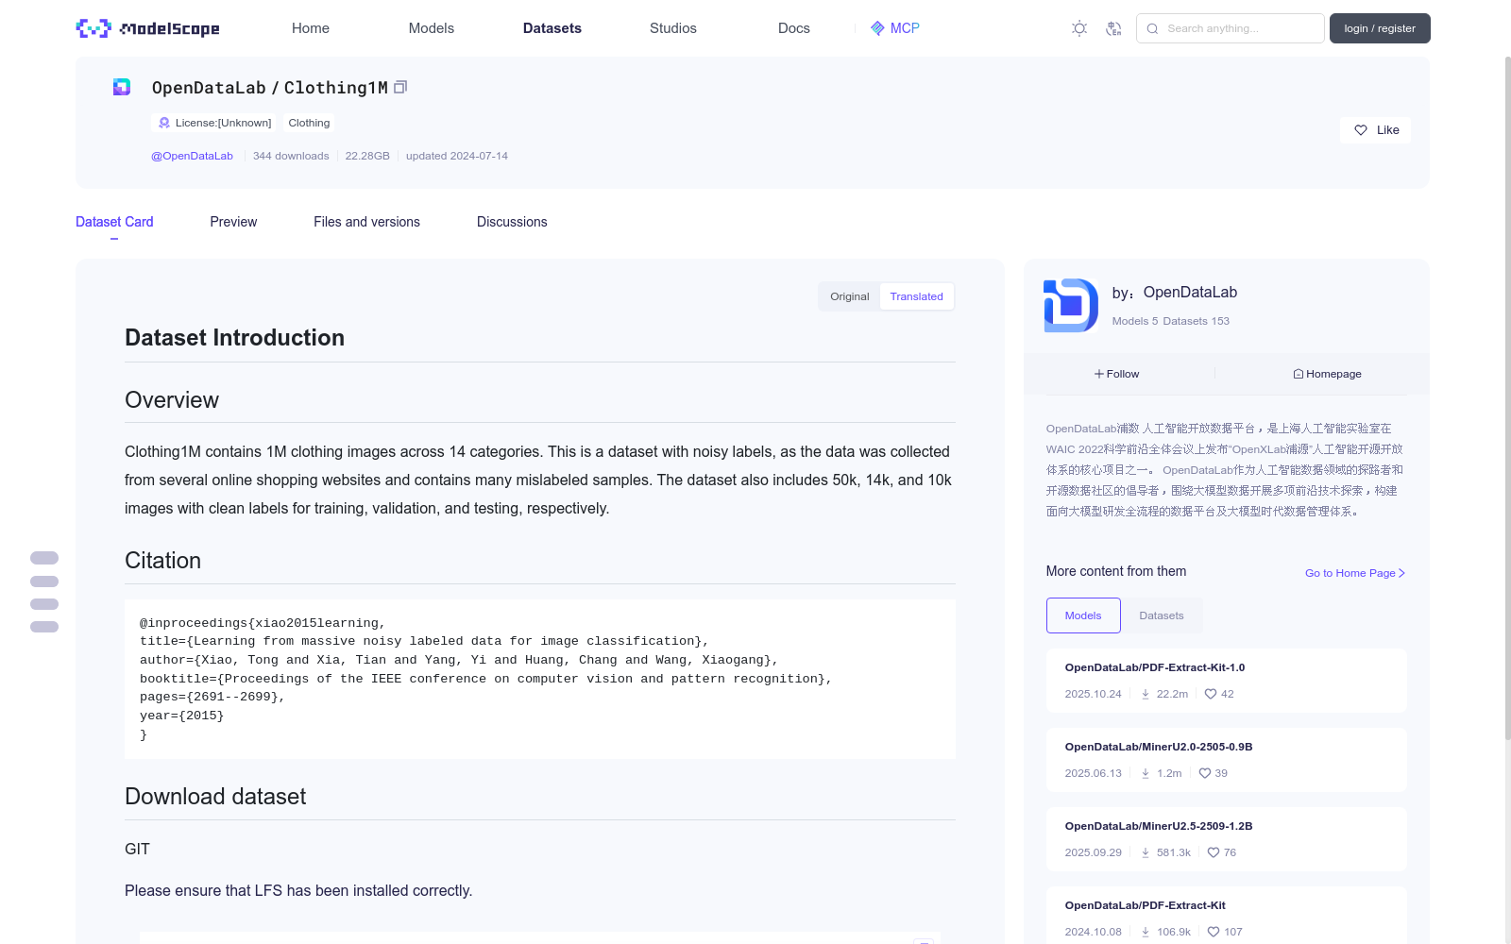Click Go to Home Page link
1511x944 pixels.
click(x=1355, y=573)
